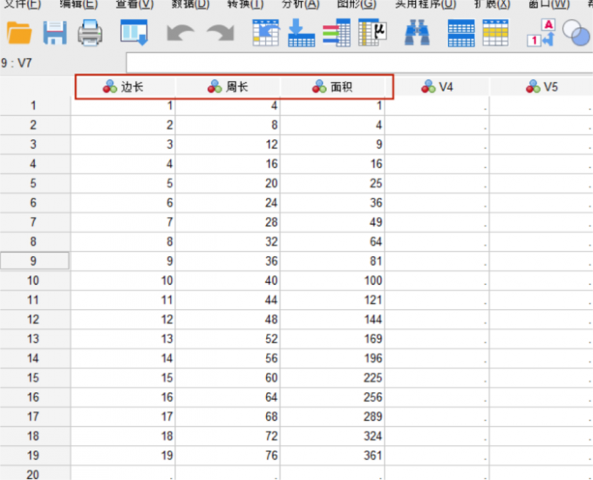The width and height of the screenshot is (593, 480).
Task: Open the Recall recent dialogs icon
Action: coord(133,33)
